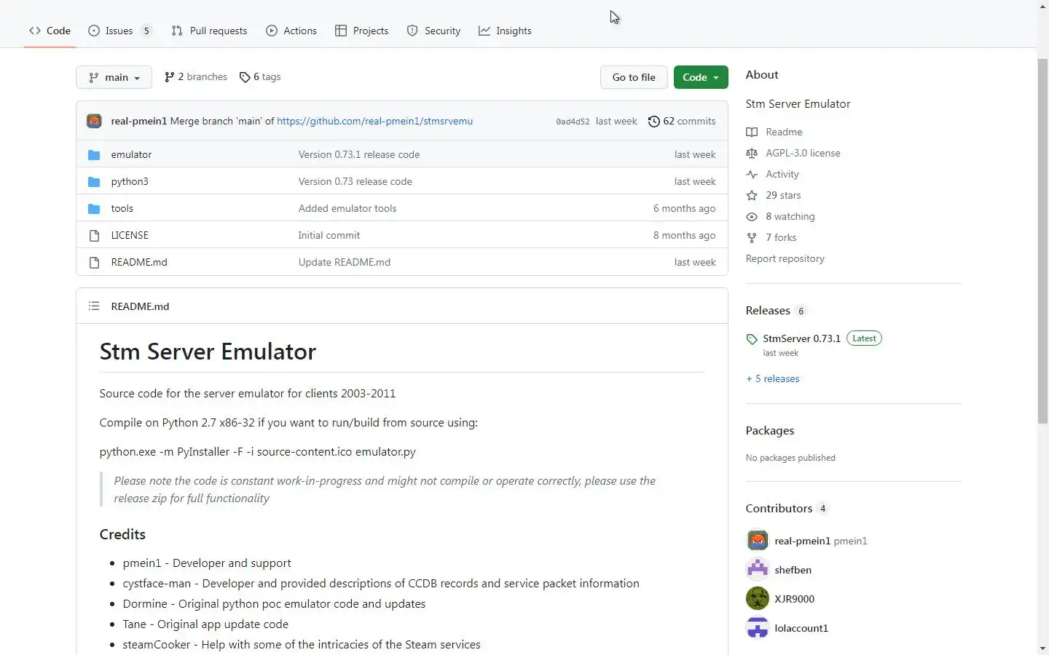View the 29 stars link
1049x655 pixels.
click(x=783, y=195)
